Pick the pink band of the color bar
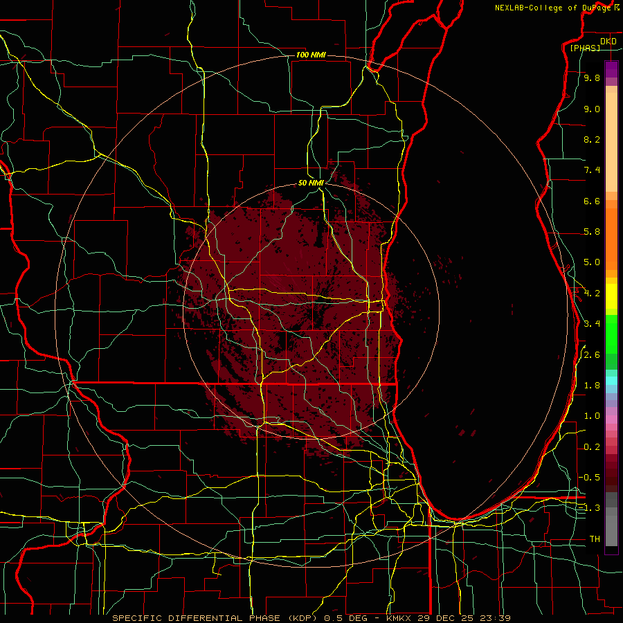The height and width of the screenshot is (623, 623). coord(611,419)
